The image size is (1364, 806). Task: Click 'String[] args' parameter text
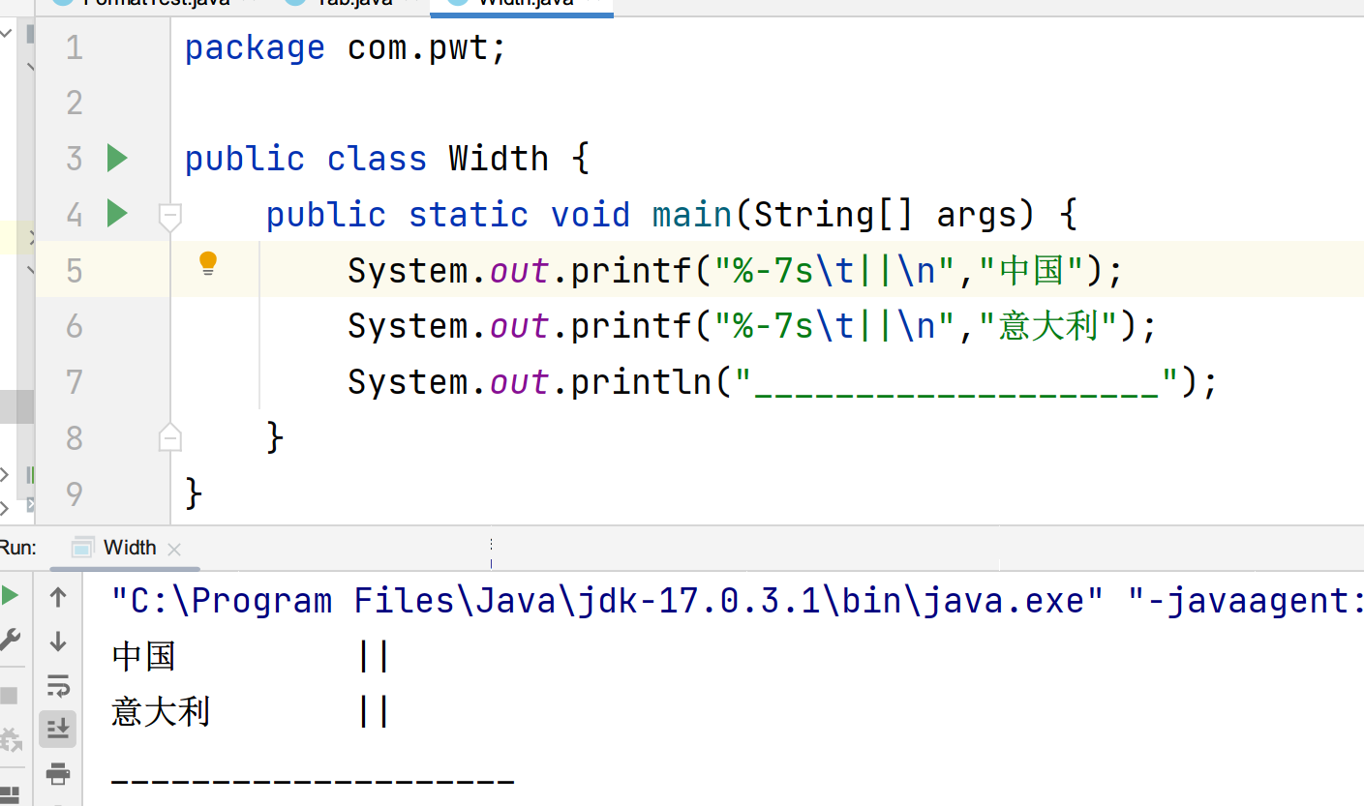point(885,214)
